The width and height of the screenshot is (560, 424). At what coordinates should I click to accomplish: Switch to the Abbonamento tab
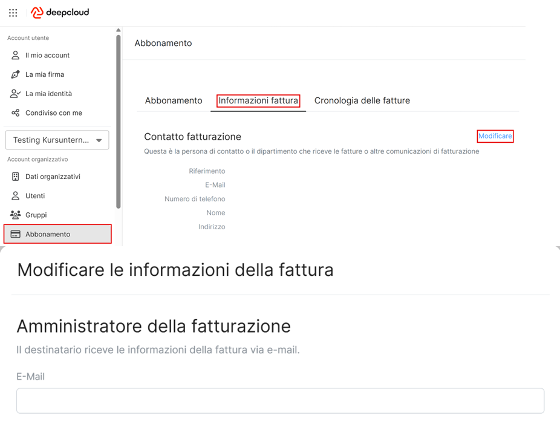tap(174, 100)
